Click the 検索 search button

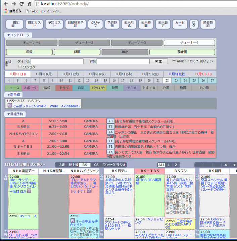pyautogui.click(x=158, y=61)
